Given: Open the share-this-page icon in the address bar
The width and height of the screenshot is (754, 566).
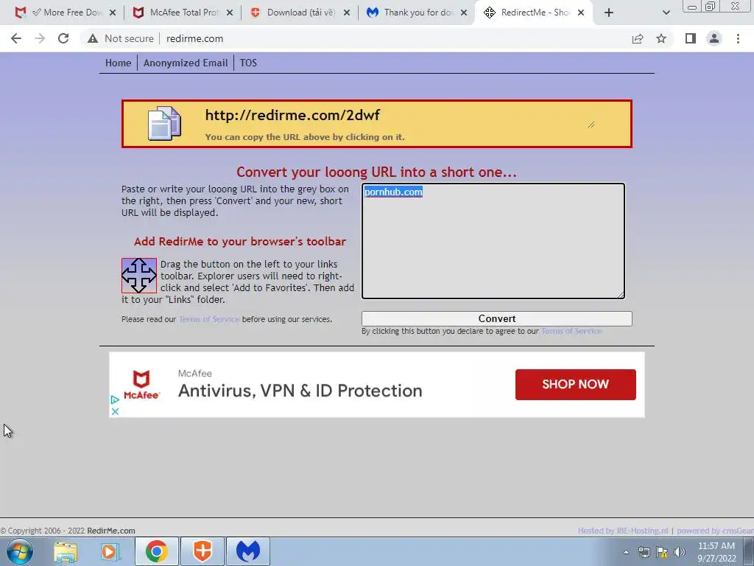Looking at the screenshot, I should [x=638, y=38].
